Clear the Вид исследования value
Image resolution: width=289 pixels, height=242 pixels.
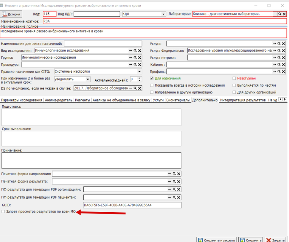(140, 50)
